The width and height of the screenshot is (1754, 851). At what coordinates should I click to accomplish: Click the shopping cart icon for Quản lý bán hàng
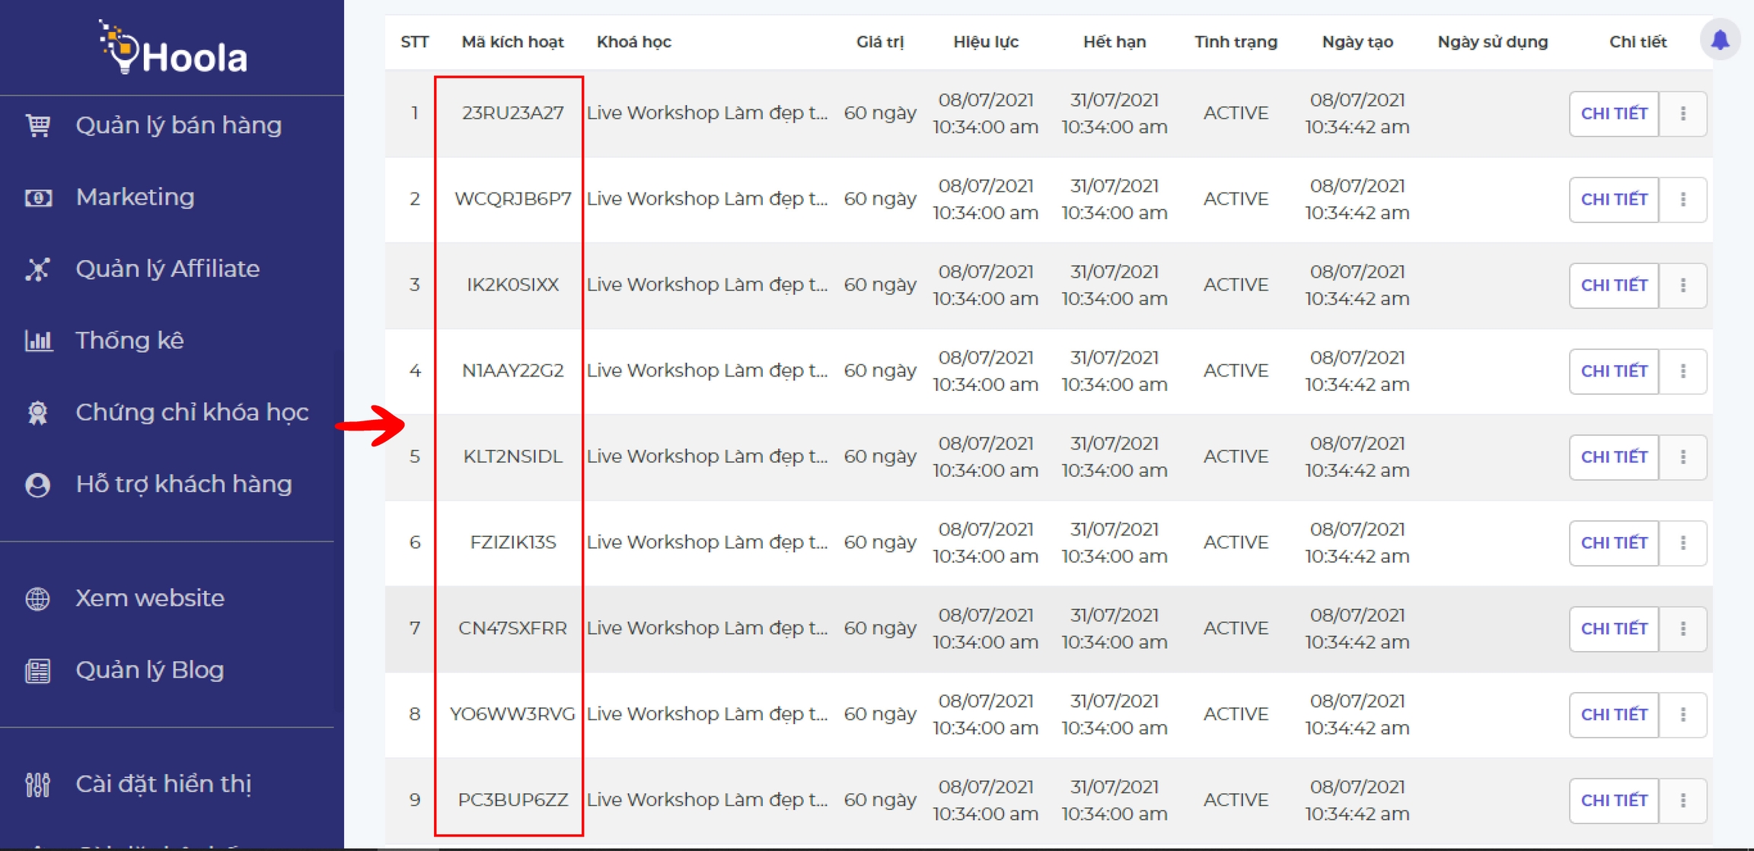[x=38, y=125]
